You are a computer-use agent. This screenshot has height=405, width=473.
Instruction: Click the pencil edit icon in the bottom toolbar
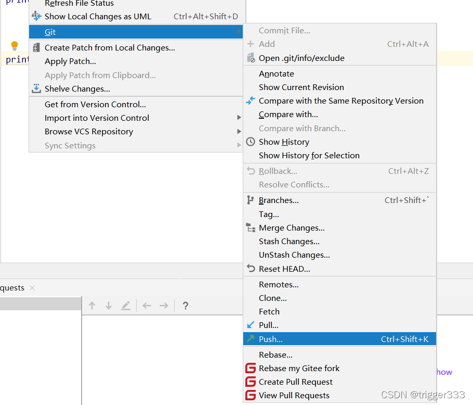(126, 306)
